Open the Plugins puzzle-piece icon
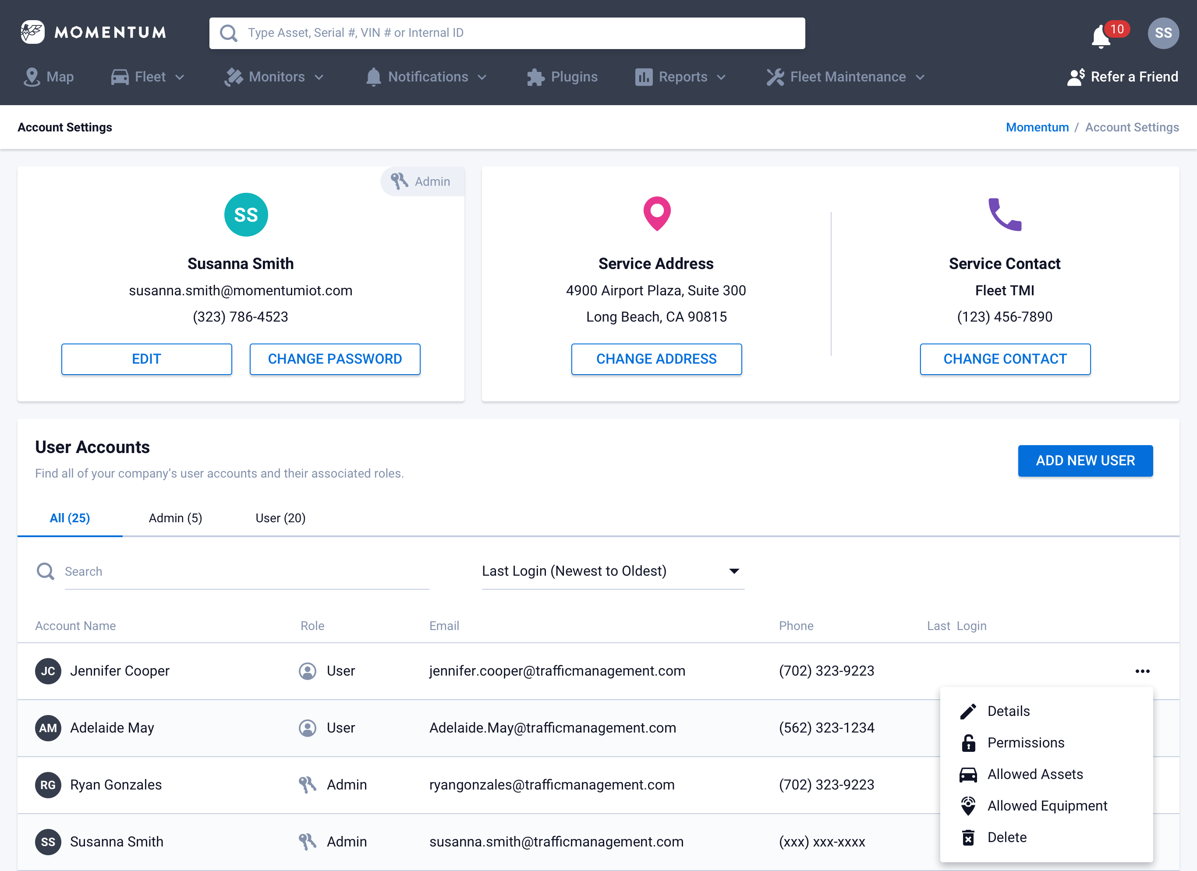Screen dimensions: 1197x871 tap(535, 77)
